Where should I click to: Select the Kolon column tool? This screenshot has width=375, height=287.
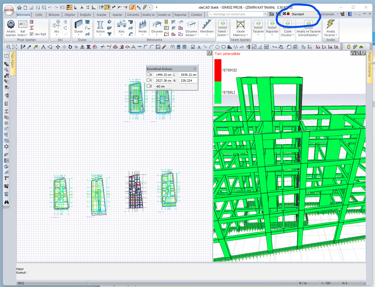tap(100, 25)
